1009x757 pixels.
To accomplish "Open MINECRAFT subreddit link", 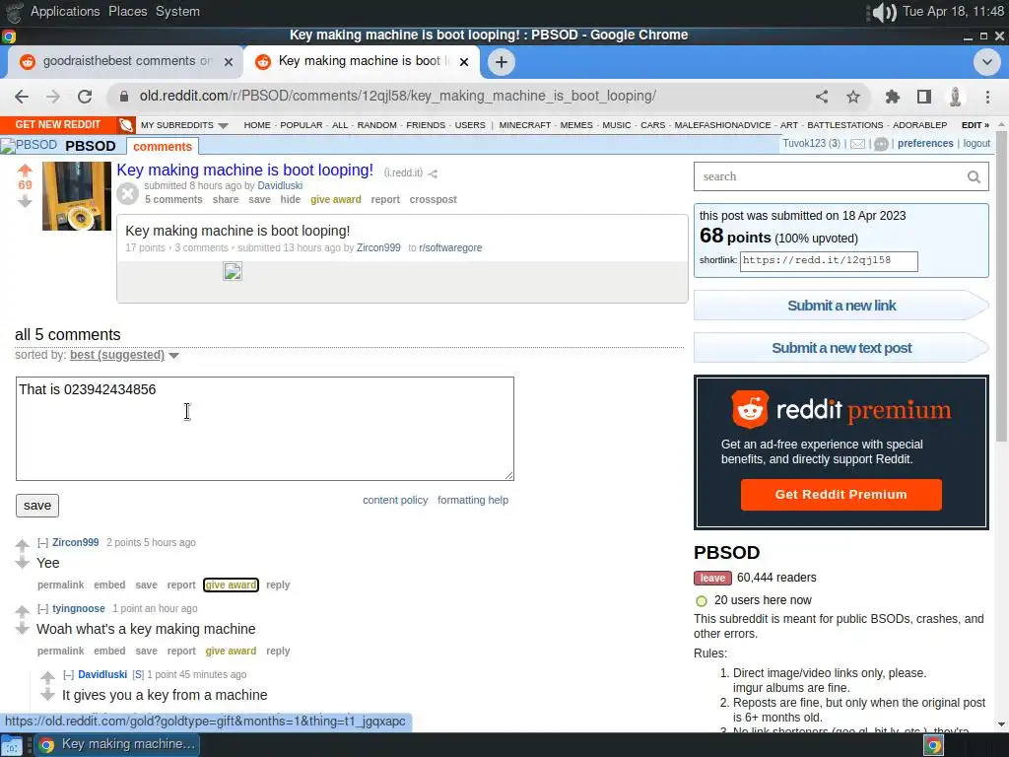I will (524, 125).
